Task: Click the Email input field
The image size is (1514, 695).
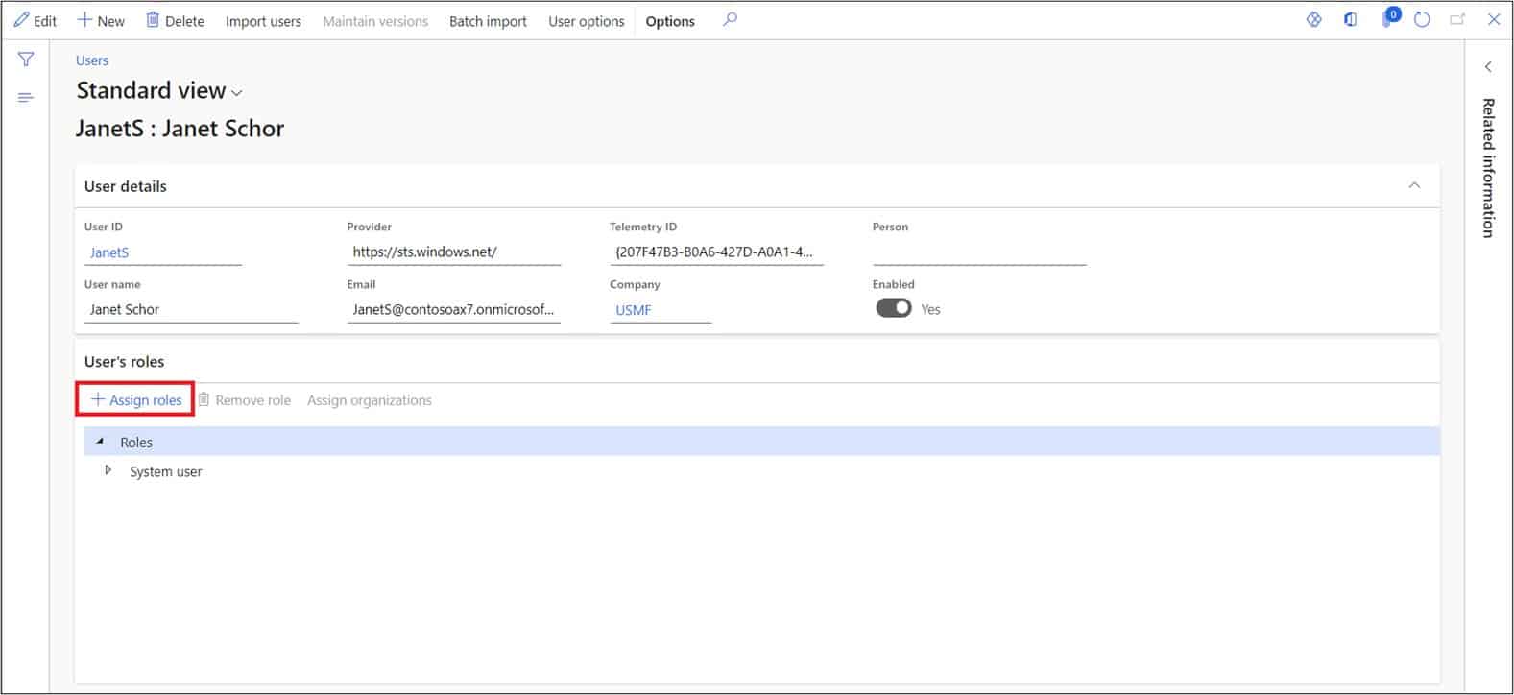Action: point(452,309)
